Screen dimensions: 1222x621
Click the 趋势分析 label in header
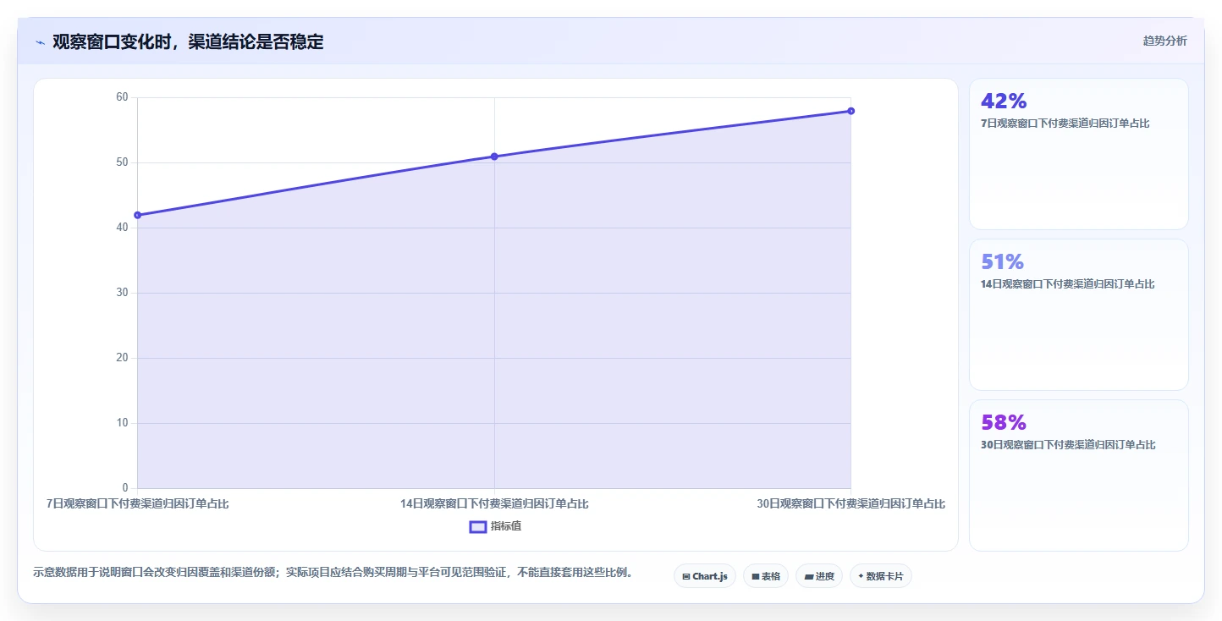[1164, 41]
